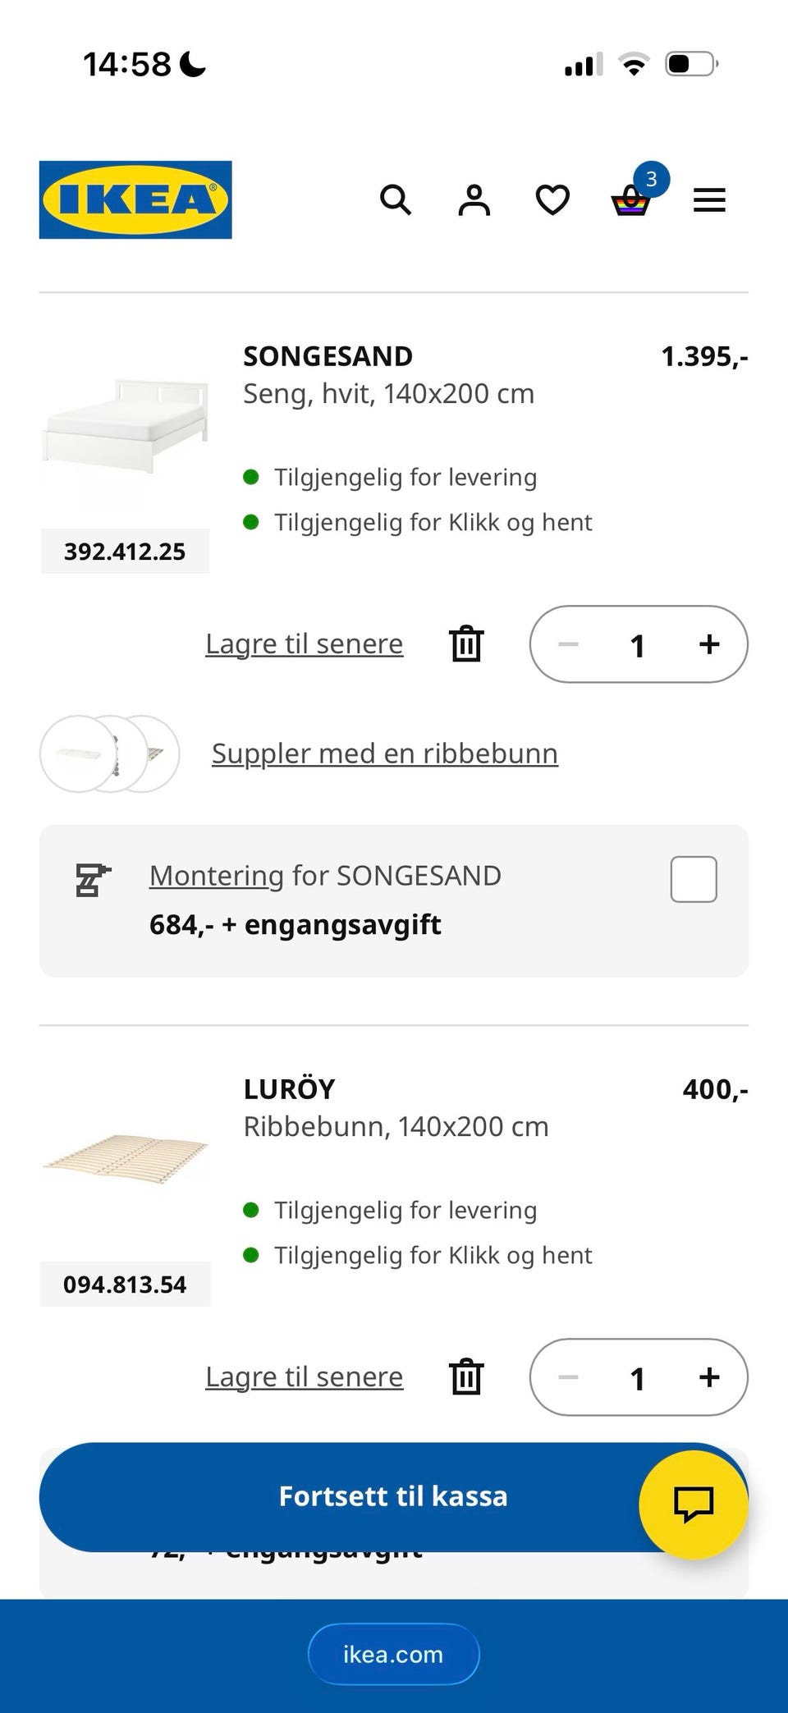788x1713 pixels.
Task: Click Lagre til senere for LURÖY
Action: [x=304, y=1376]
